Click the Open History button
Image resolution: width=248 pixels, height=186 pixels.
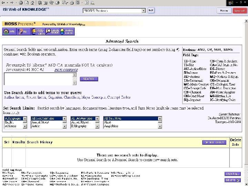(x=214, y=142)
